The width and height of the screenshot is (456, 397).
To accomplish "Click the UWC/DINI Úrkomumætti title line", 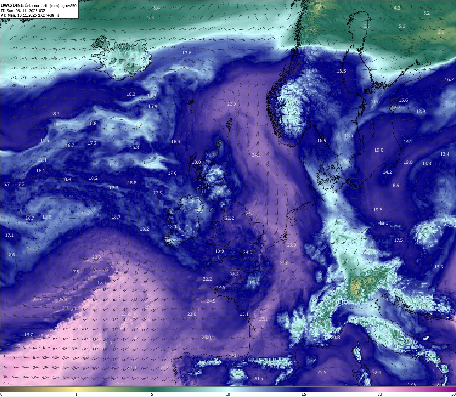I will click(39, 5).
